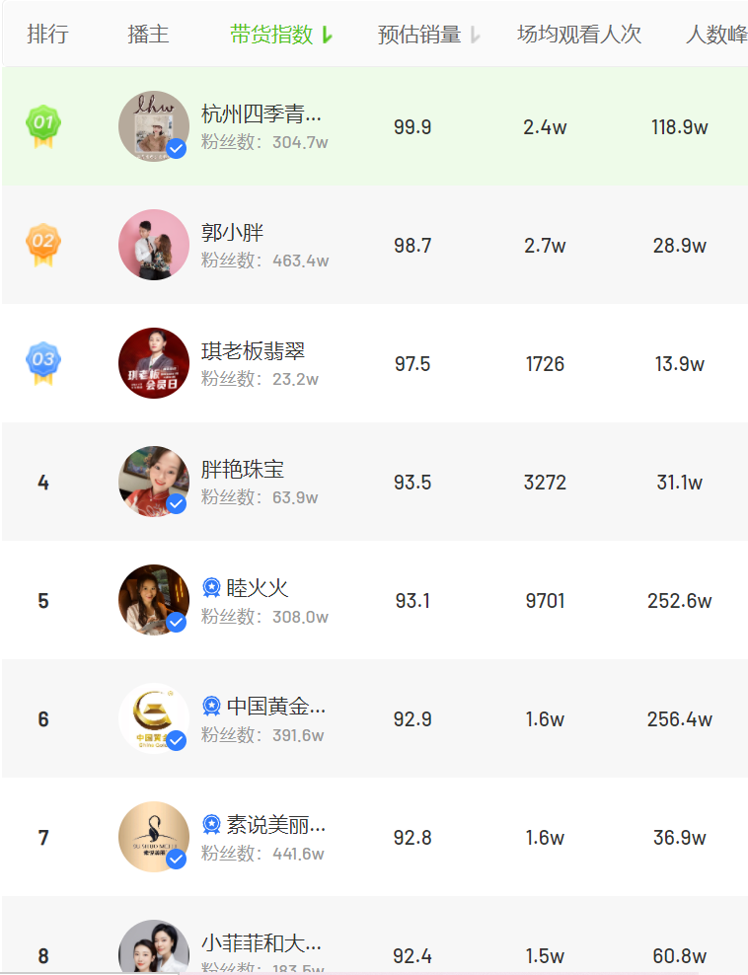Screen dimensions: 748x975
Task: Sort by 带货指数 using the green arrow
Action: point(328,35)
